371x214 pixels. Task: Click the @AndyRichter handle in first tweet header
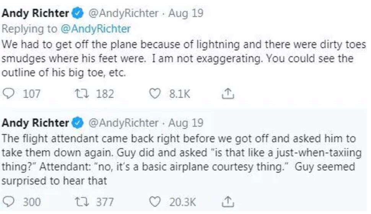point(123,13)
